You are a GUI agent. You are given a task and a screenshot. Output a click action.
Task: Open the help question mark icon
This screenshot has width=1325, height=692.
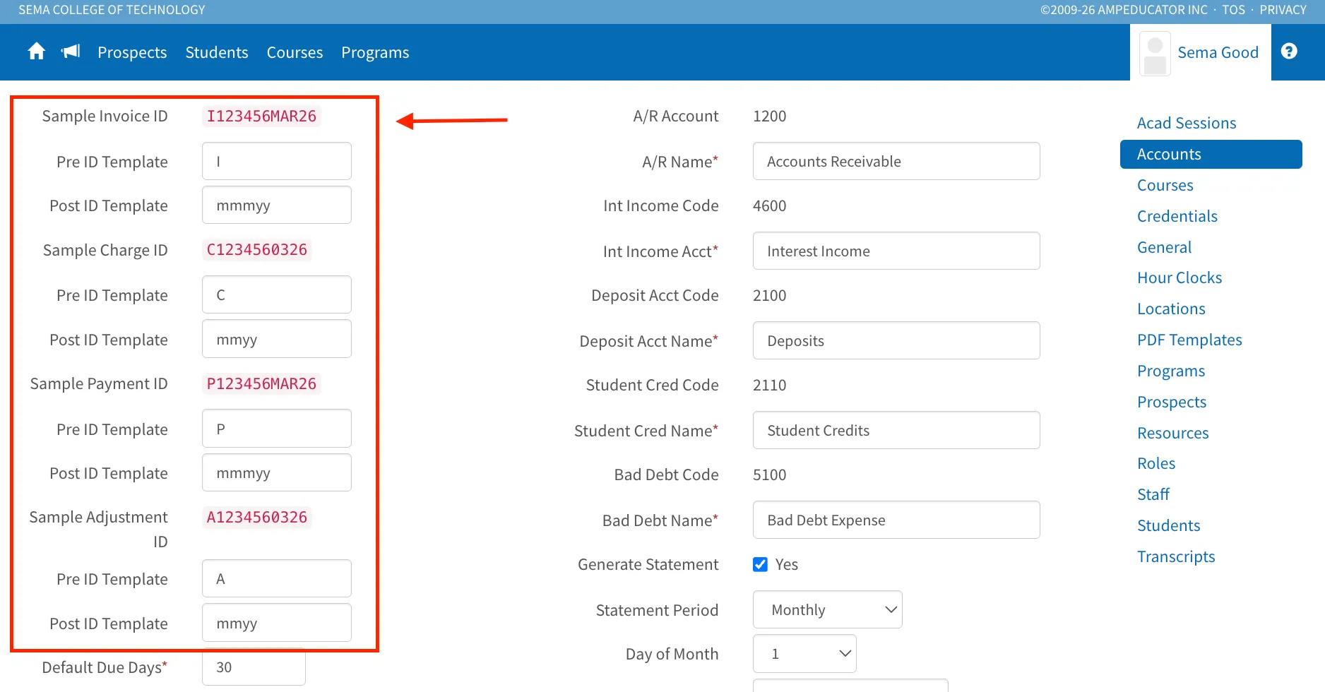[x=1289, y=52]
